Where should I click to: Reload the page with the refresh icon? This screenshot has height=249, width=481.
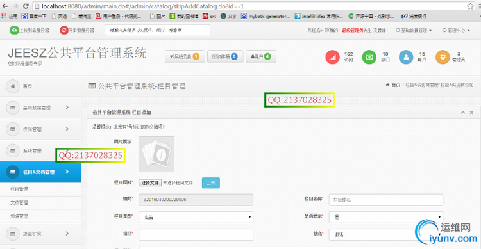[x=26, y=6]
